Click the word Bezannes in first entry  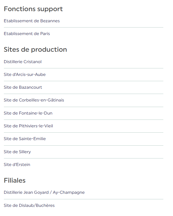[x=50, y=21]
